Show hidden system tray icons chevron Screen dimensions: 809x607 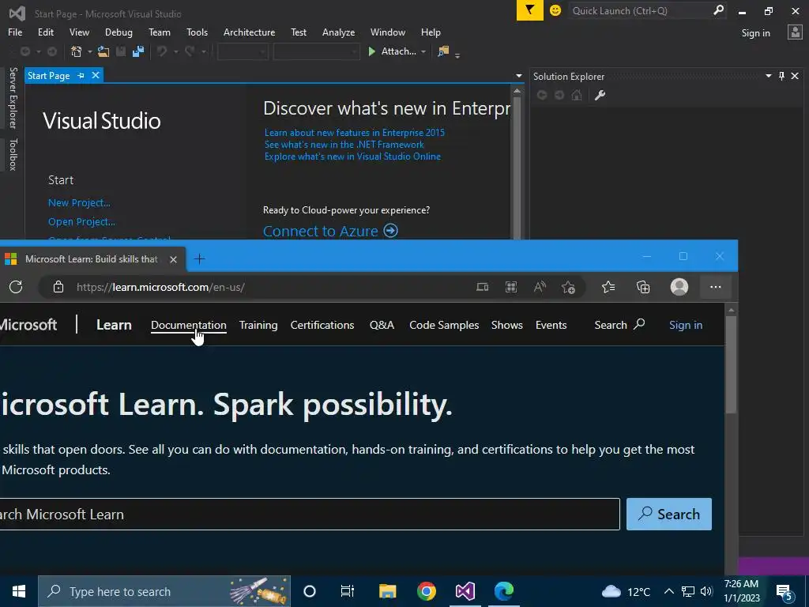[668, 591]
